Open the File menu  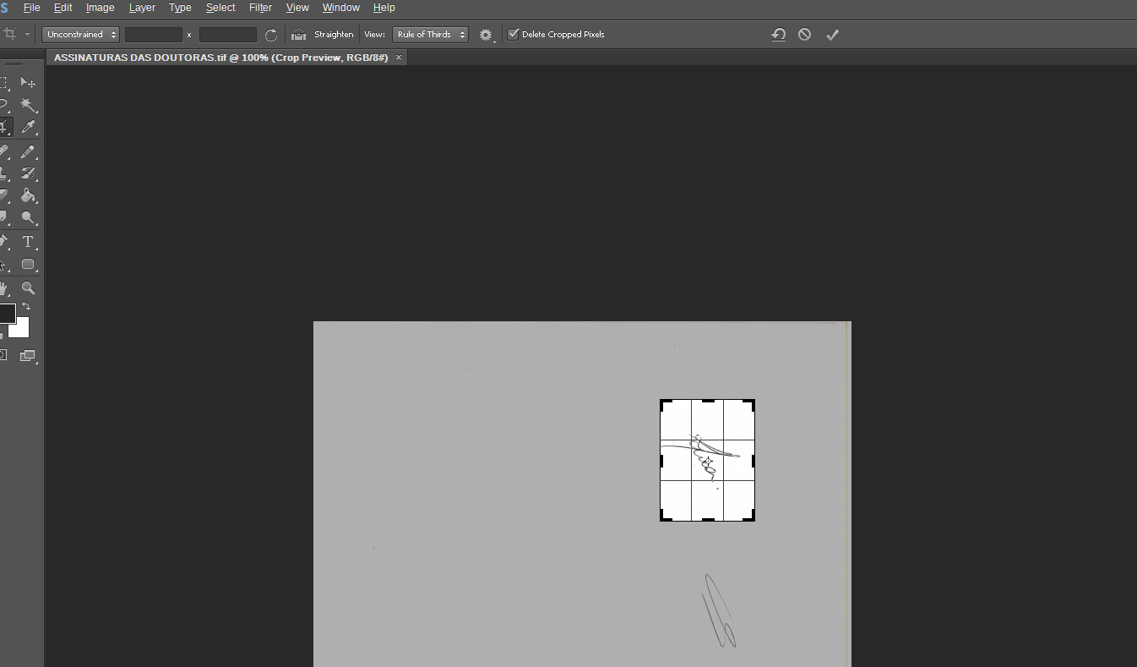point(32,8)
